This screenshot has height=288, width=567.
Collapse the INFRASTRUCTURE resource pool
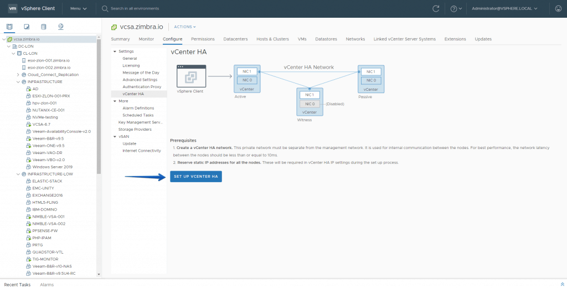coord(18,82)
